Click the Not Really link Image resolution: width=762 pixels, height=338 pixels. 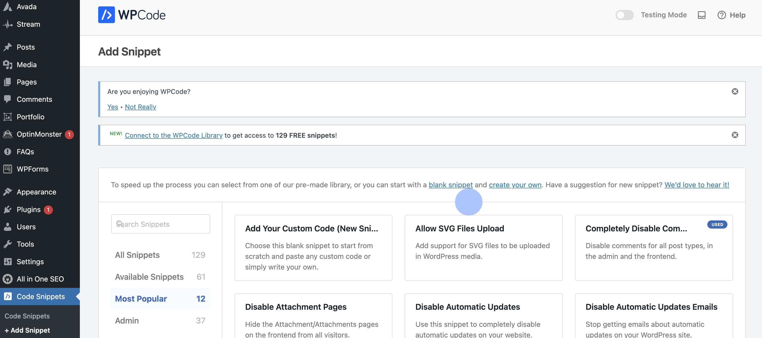point(140,107)
